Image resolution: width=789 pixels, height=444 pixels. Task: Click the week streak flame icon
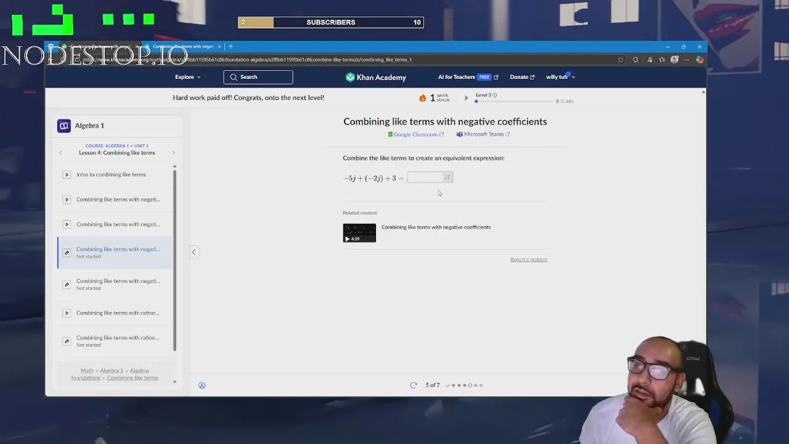click(x=422, y=98)
